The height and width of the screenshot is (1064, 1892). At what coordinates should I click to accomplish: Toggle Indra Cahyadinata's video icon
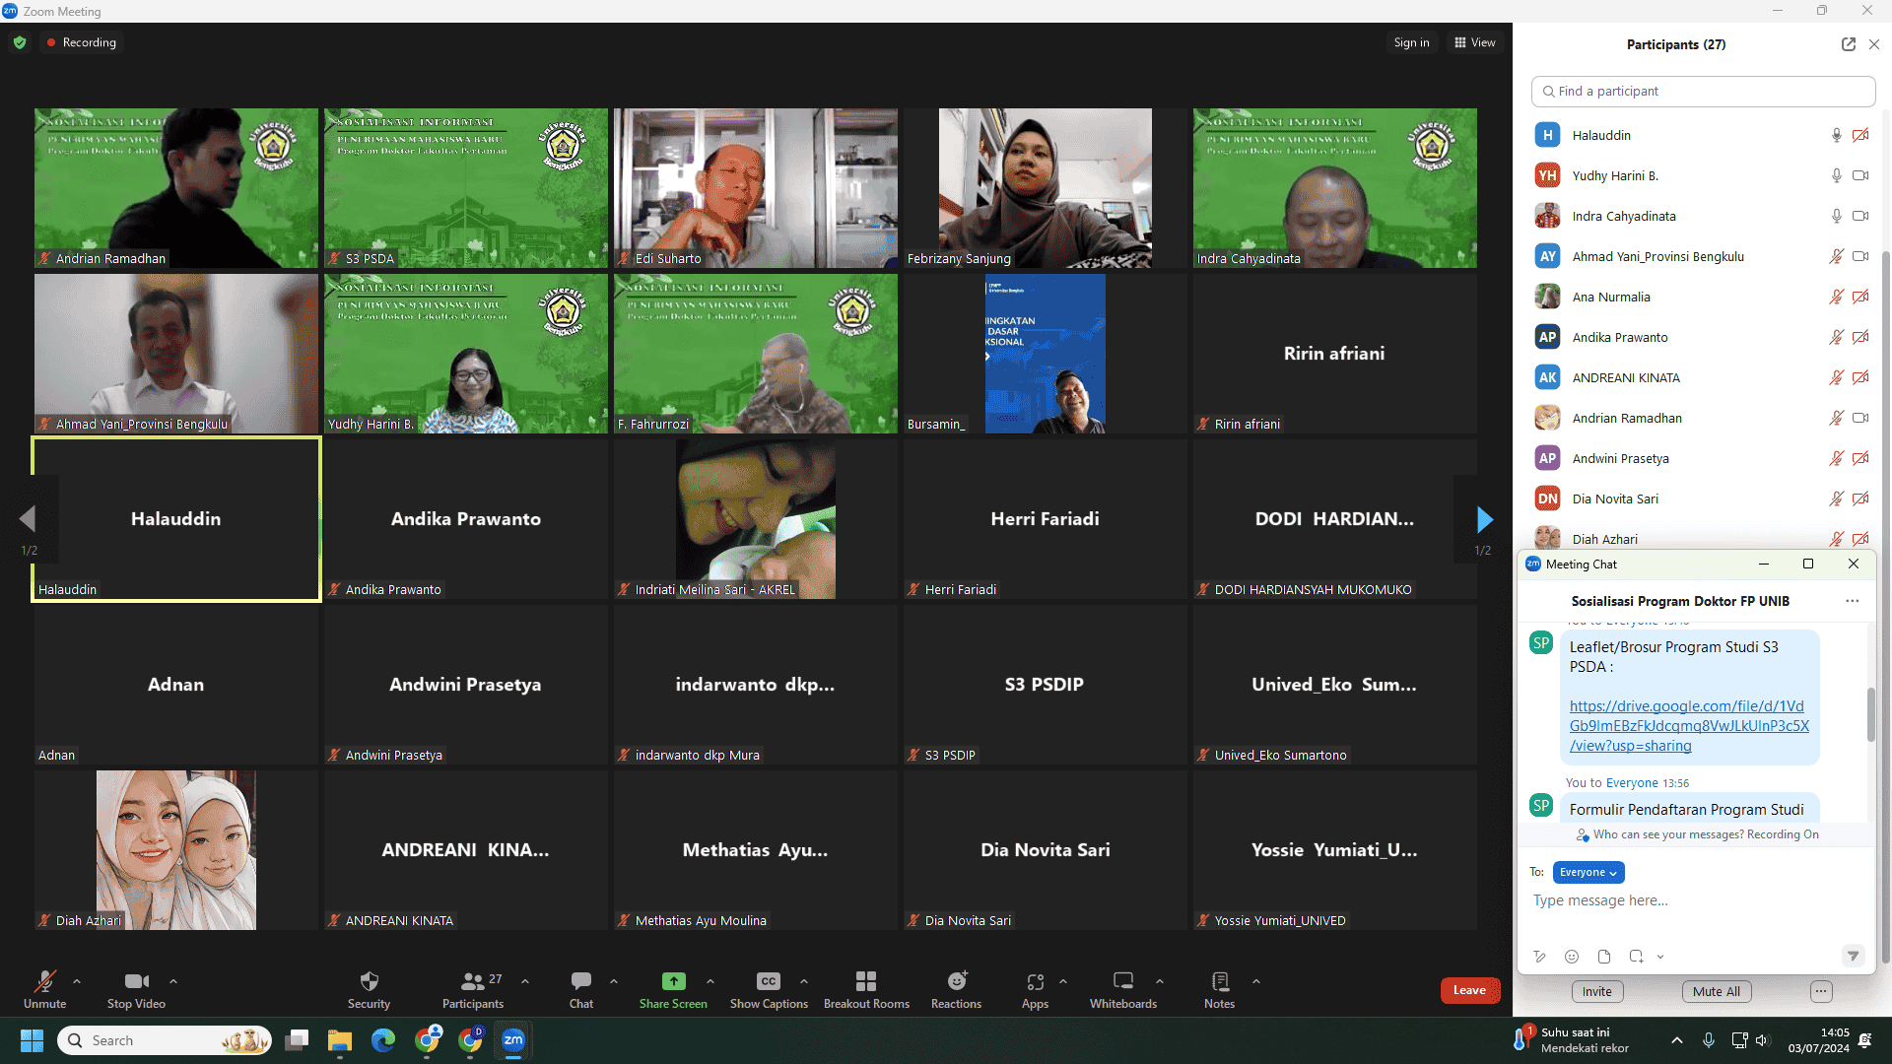click(x=1860, y=216)
